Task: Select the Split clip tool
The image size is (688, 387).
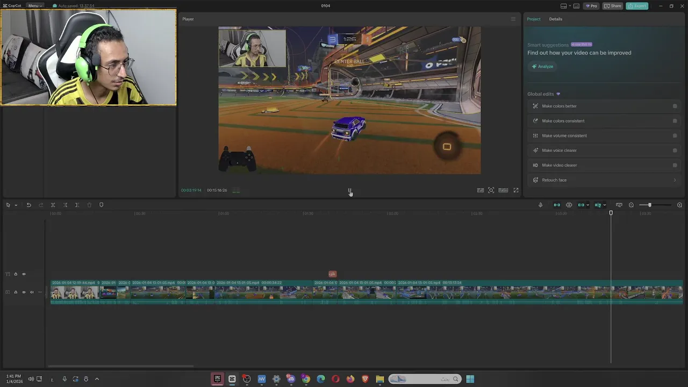Action: pyautogui.click(x=53, y=205)
